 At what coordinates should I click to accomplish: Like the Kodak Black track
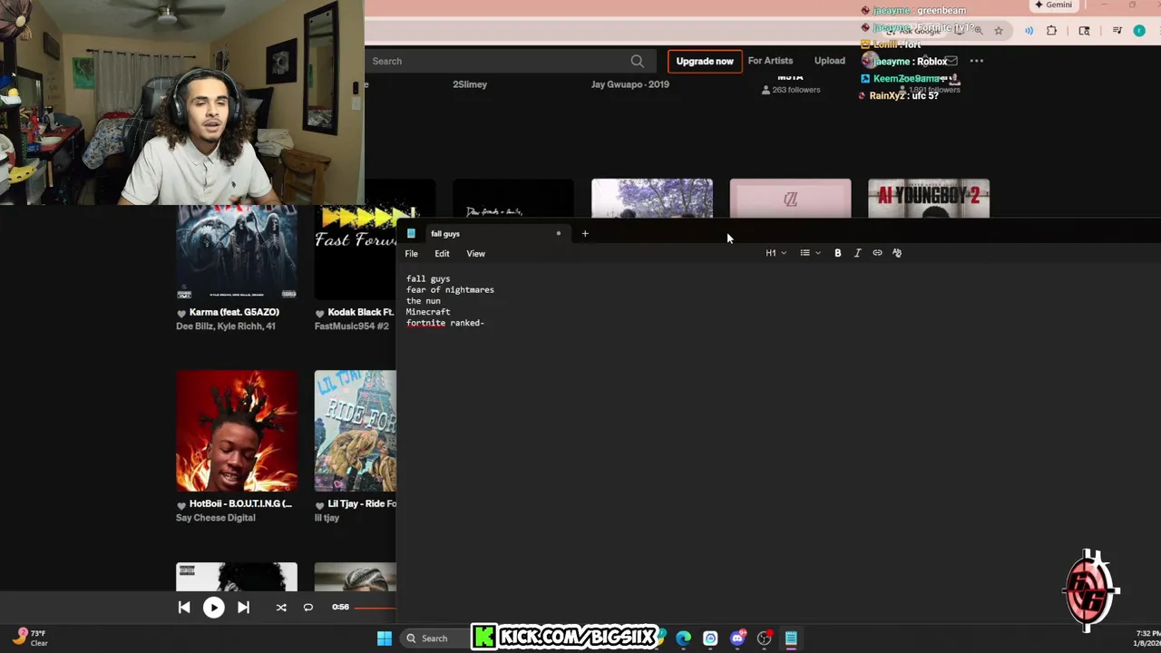point(319,313)
